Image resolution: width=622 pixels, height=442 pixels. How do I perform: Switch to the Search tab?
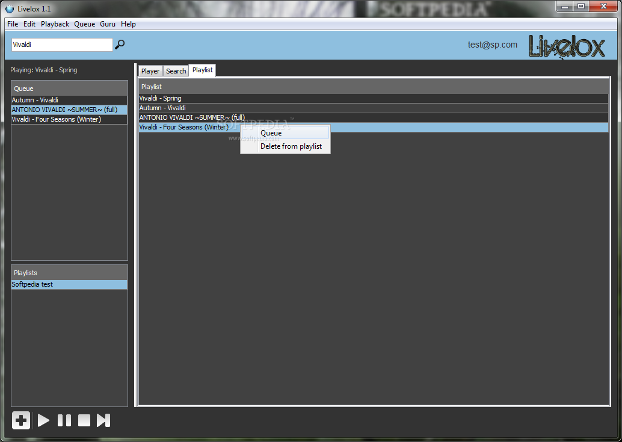click(x=176, y=70)
